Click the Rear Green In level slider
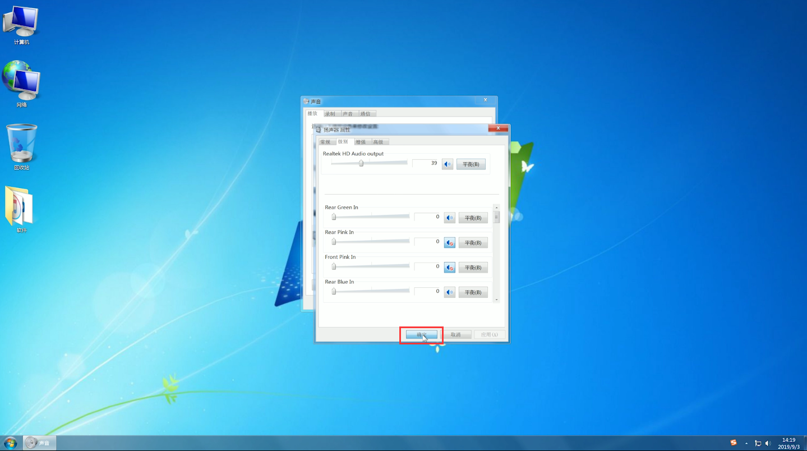 click(x=371, y=217)
